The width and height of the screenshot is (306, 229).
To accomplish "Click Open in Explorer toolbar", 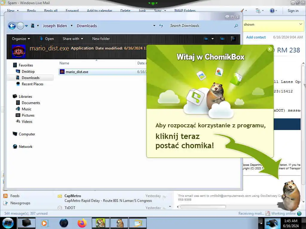I will pyautogui.click(x=47, y=39).
